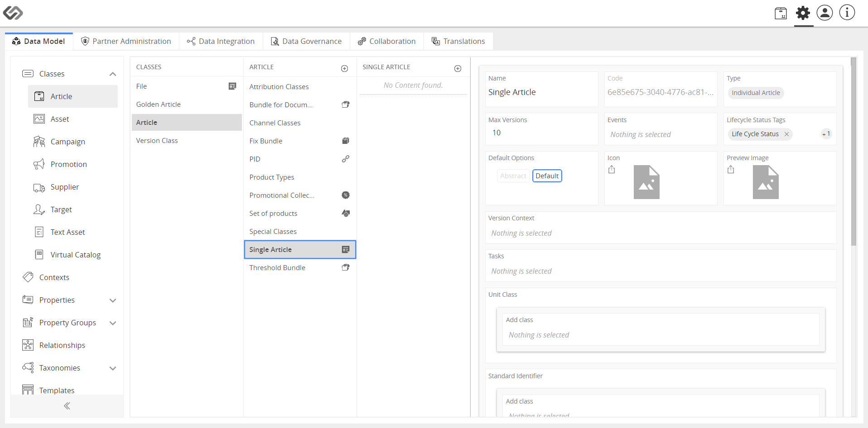Select Golden Article in CLASSES list
868x428 pixels.
coord(187,104)
